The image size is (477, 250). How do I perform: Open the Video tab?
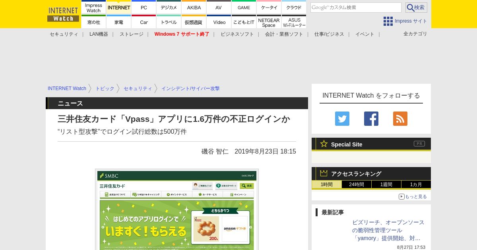pyautogui.click(x=219, y=22)
